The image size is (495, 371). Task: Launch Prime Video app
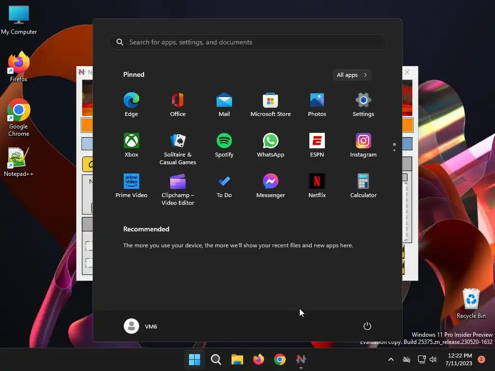pos(131,186)
